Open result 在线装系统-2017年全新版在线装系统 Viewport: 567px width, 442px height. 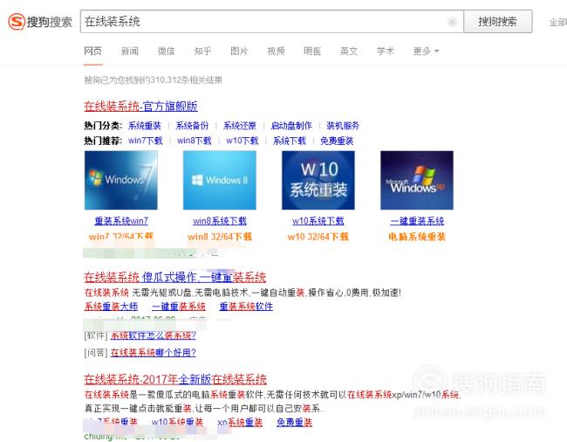175,379
